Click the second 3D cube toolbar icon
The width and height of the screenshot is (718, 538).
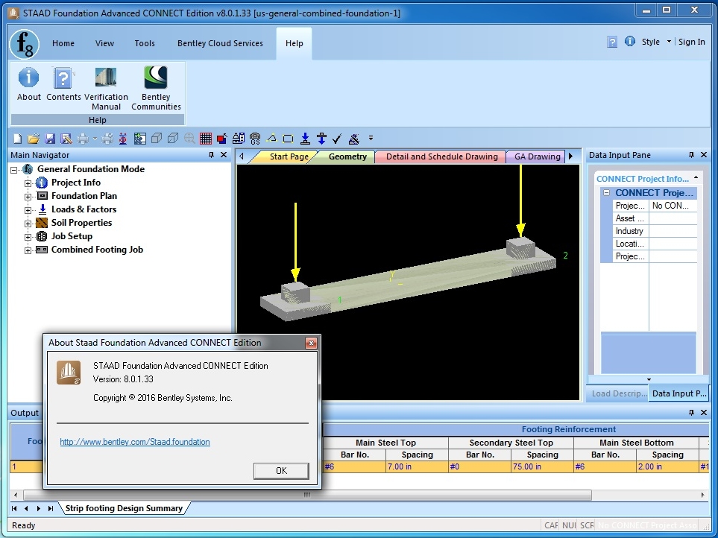[173, 138]
